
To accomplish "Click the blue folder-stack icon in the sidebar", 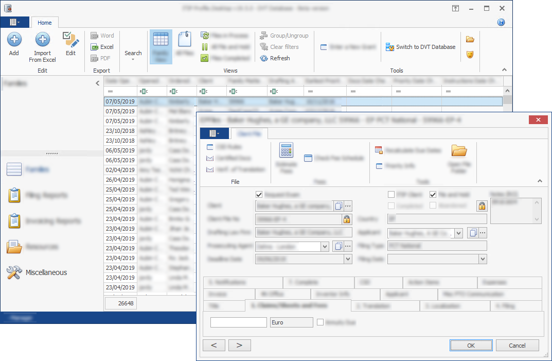I will coord(14,247).
